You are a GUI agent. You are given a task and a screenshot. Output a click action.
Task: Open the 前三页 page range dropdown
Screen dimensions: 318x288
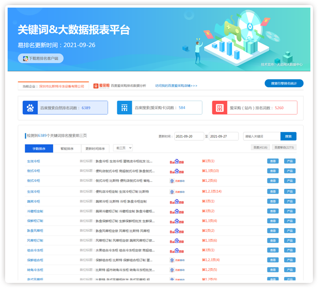[123, 148]
